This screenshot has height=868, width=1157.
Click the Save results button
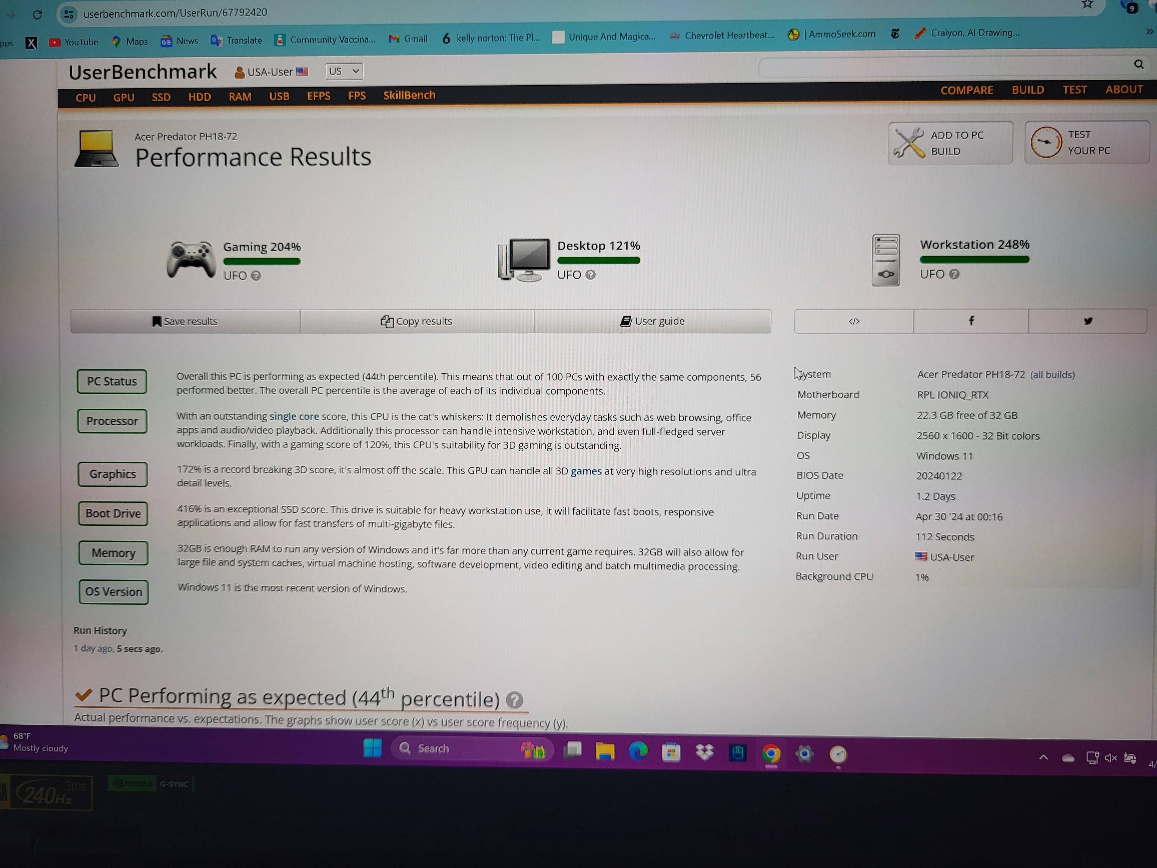(x=185, y=321)
